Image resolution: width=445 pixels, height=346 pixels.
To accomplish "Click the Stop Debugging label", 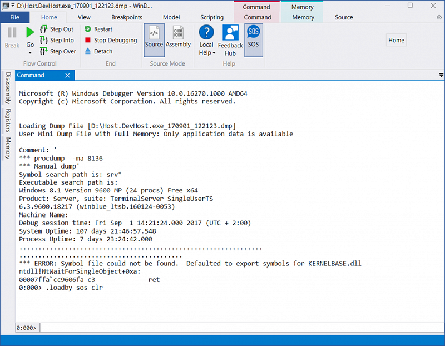I will coord(116,40).
